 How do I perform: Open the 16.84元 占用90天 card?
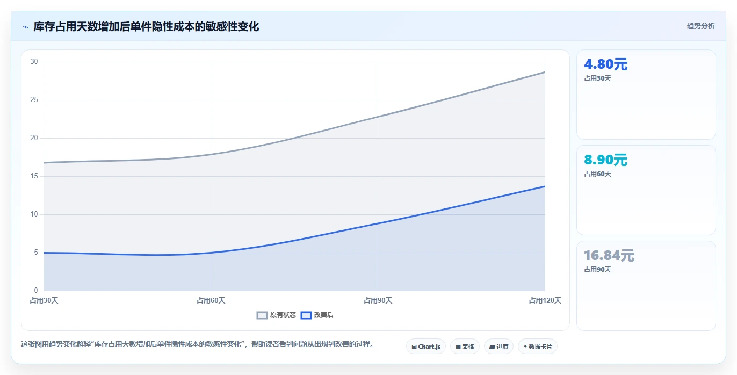pyautogui.click(x=646, y=286)
